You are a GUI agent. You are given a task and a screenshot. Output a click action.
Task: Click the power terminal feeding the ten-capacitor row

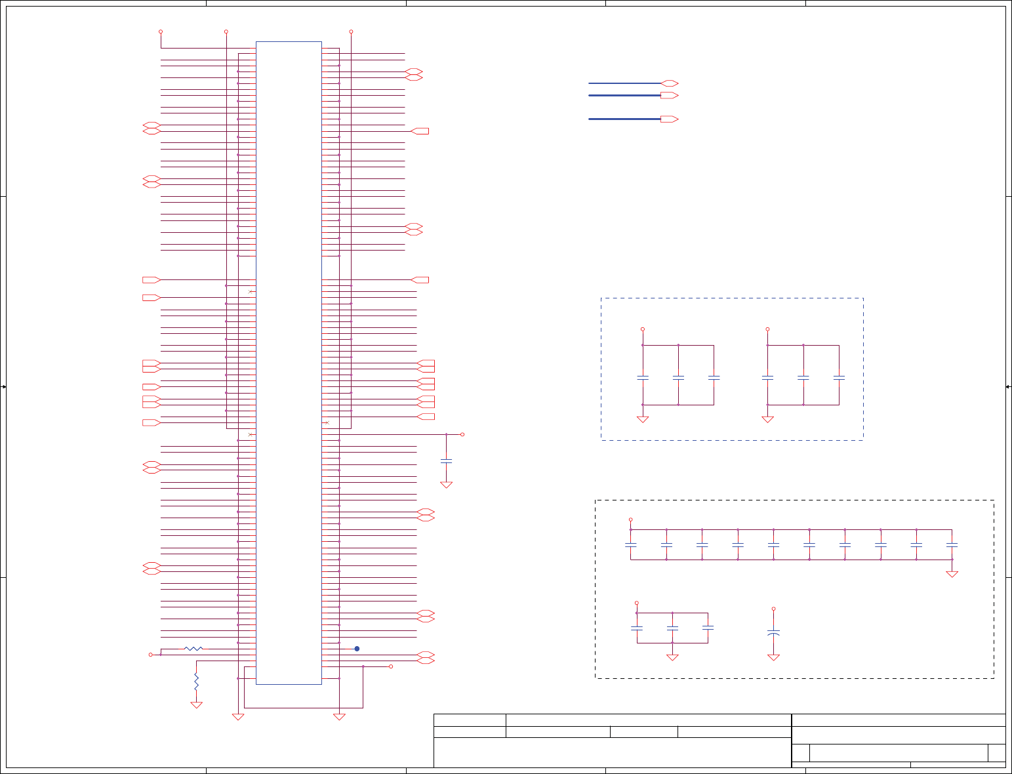[x=631, y=519]
